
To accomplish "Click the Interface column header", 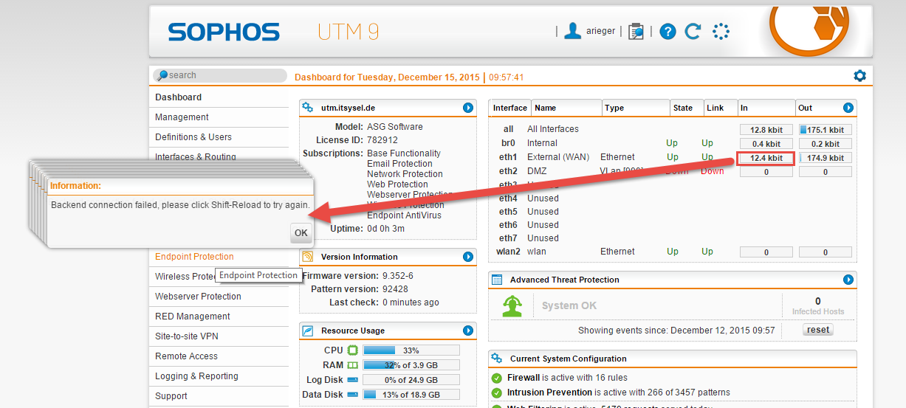I will [x=510, y=108].
